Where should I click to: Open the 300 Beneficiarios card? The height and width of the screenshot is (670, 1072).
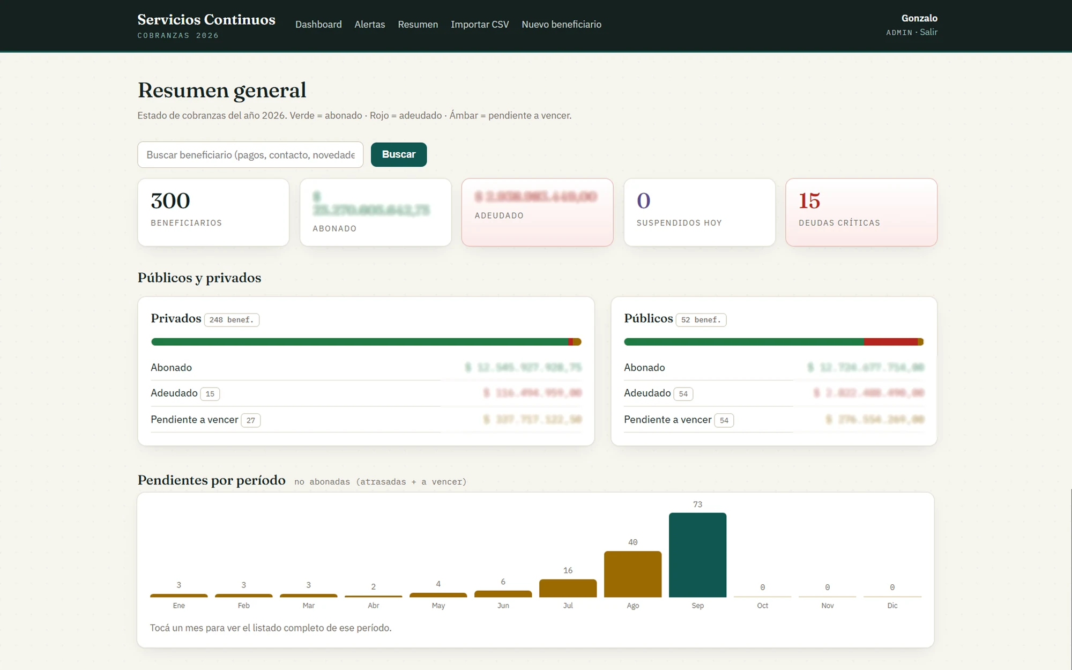213,212
